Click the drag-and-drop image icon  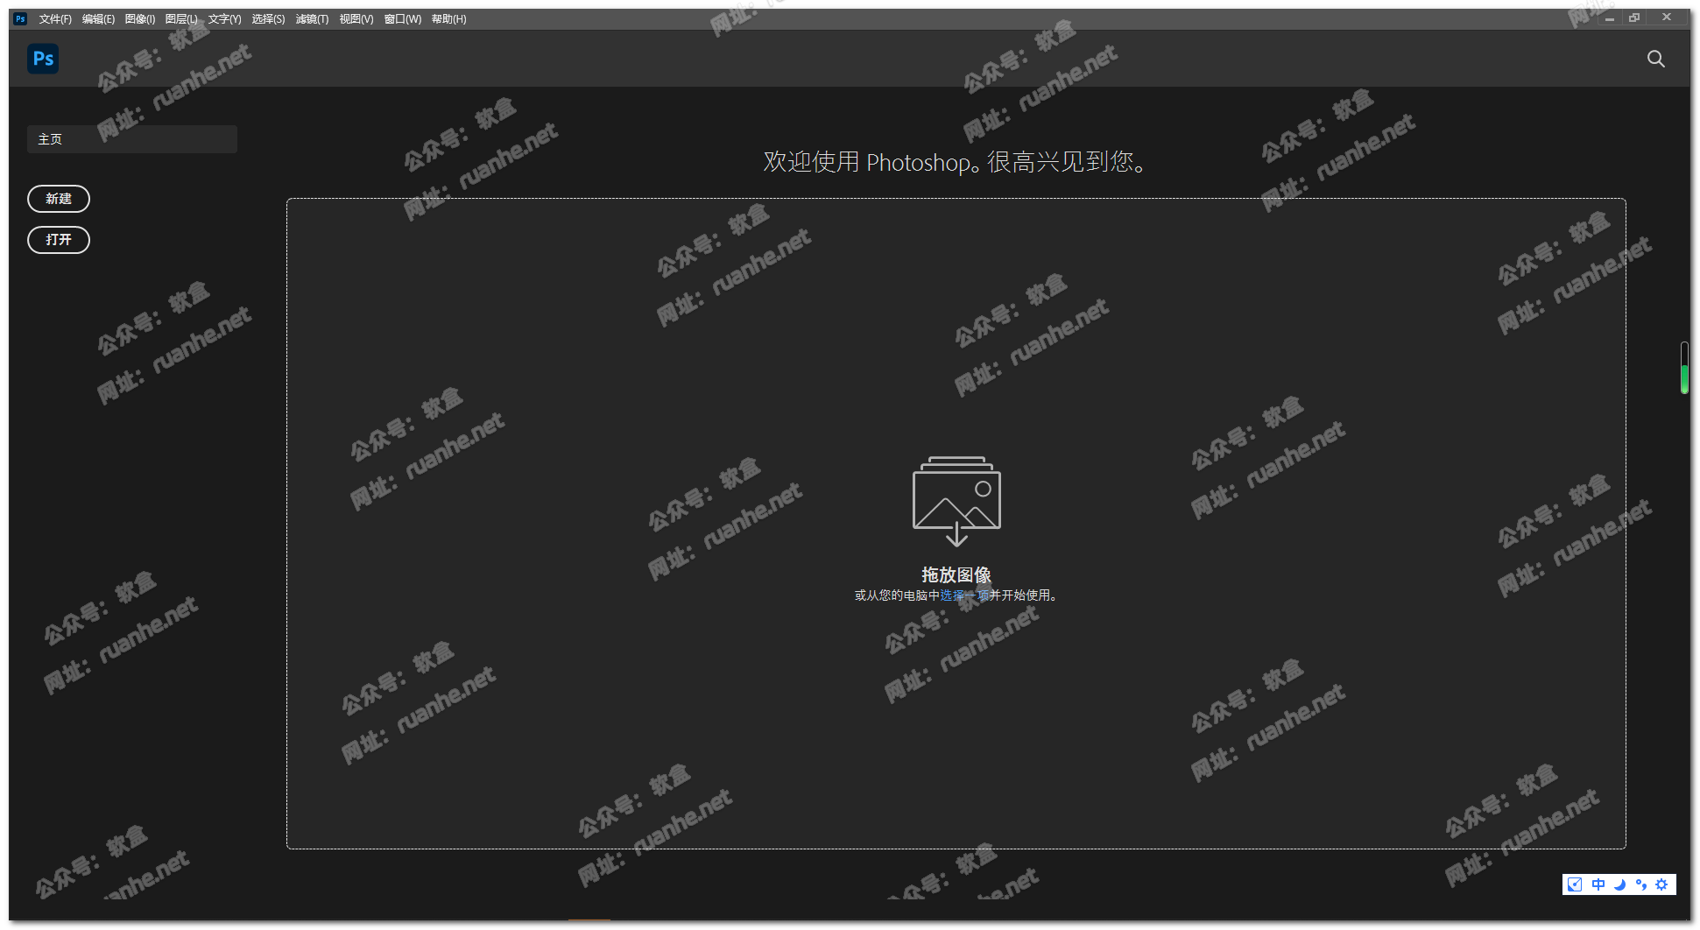coord(956,500)
